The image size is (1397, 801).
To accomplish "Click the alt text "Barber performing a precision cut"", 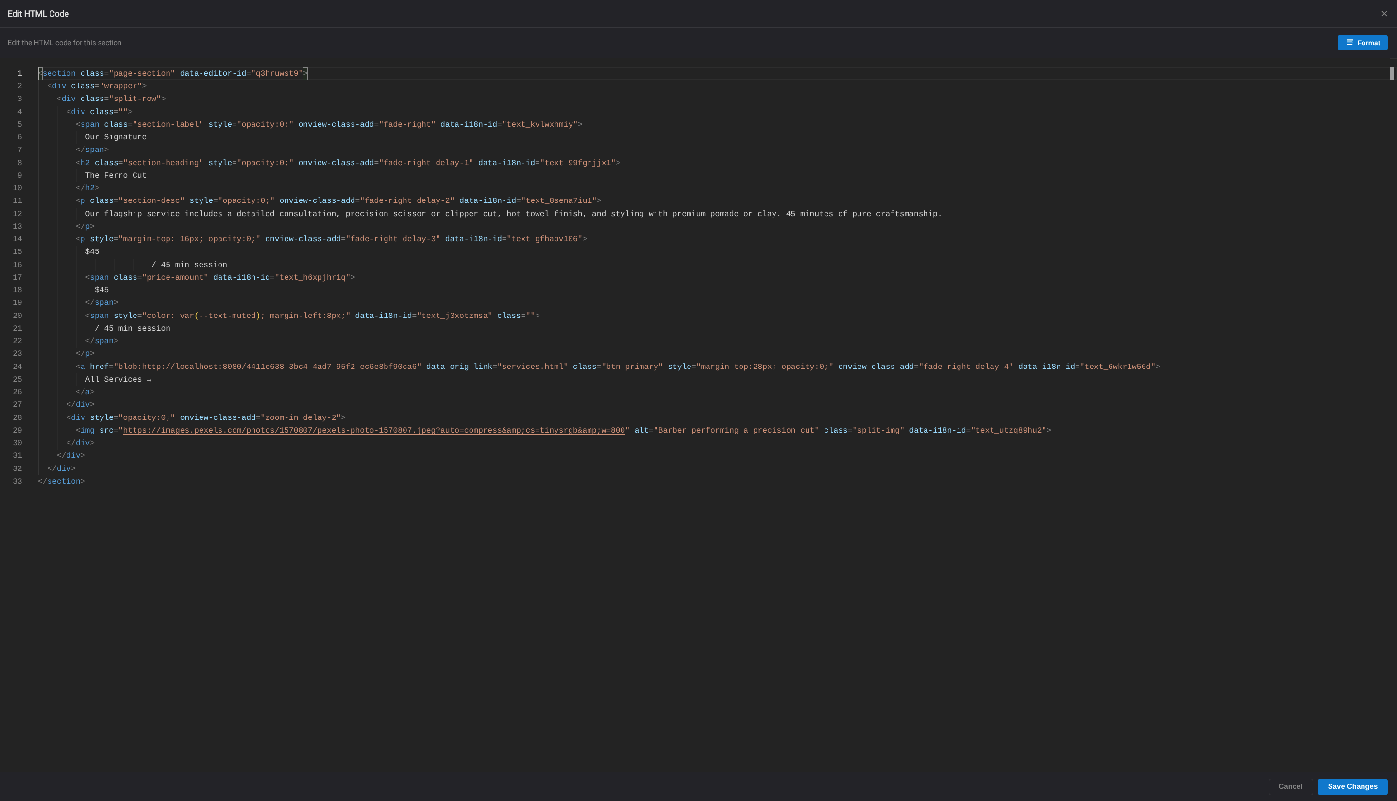I will point(736,430).
